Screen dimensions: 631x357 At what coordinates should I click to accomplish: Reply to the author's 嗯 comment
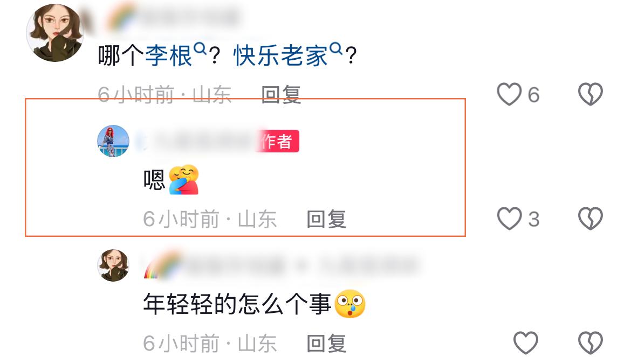[x=326, y=219]
